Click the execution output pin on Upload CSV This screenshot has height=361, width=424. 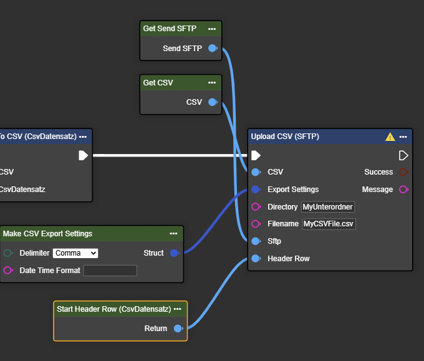pyautogui.click(x=403, y=155)
